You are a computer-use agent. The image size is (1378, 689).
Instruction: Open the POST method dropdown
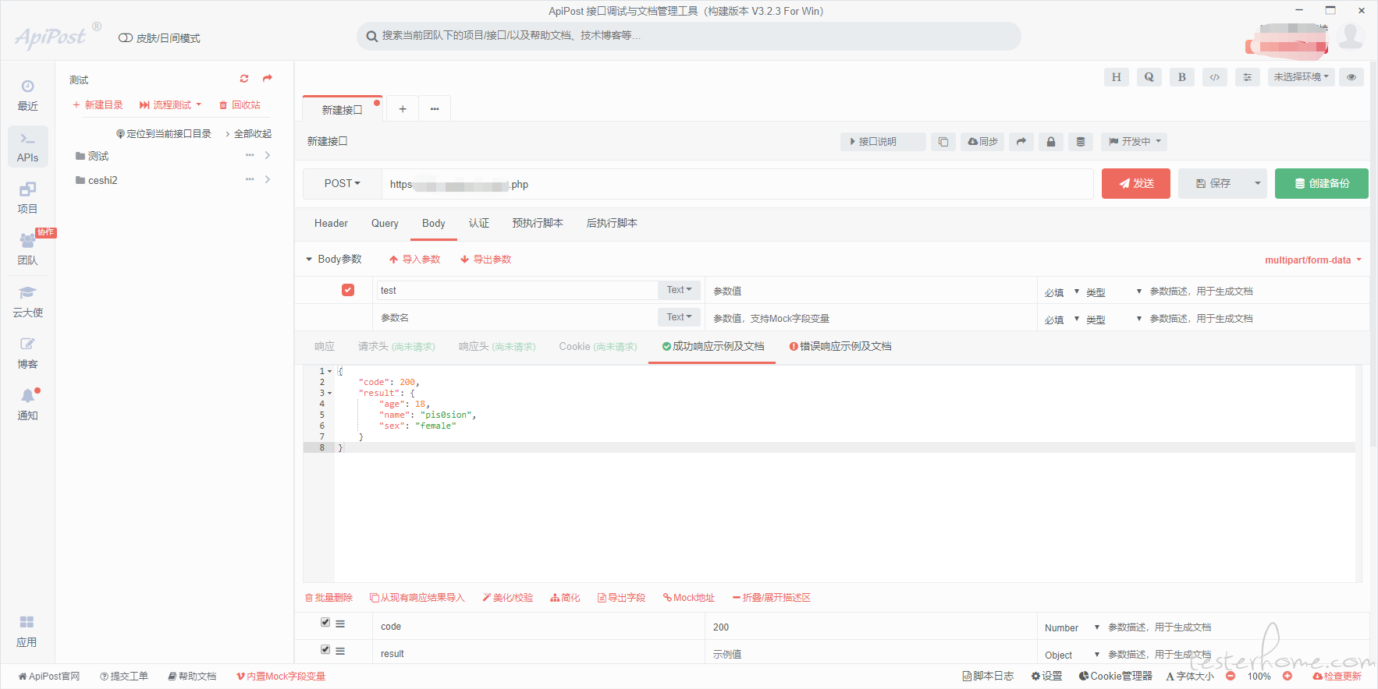[x=343, y=184]
